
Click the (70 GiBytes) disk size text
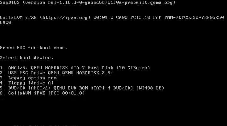[x=133, y=68]
